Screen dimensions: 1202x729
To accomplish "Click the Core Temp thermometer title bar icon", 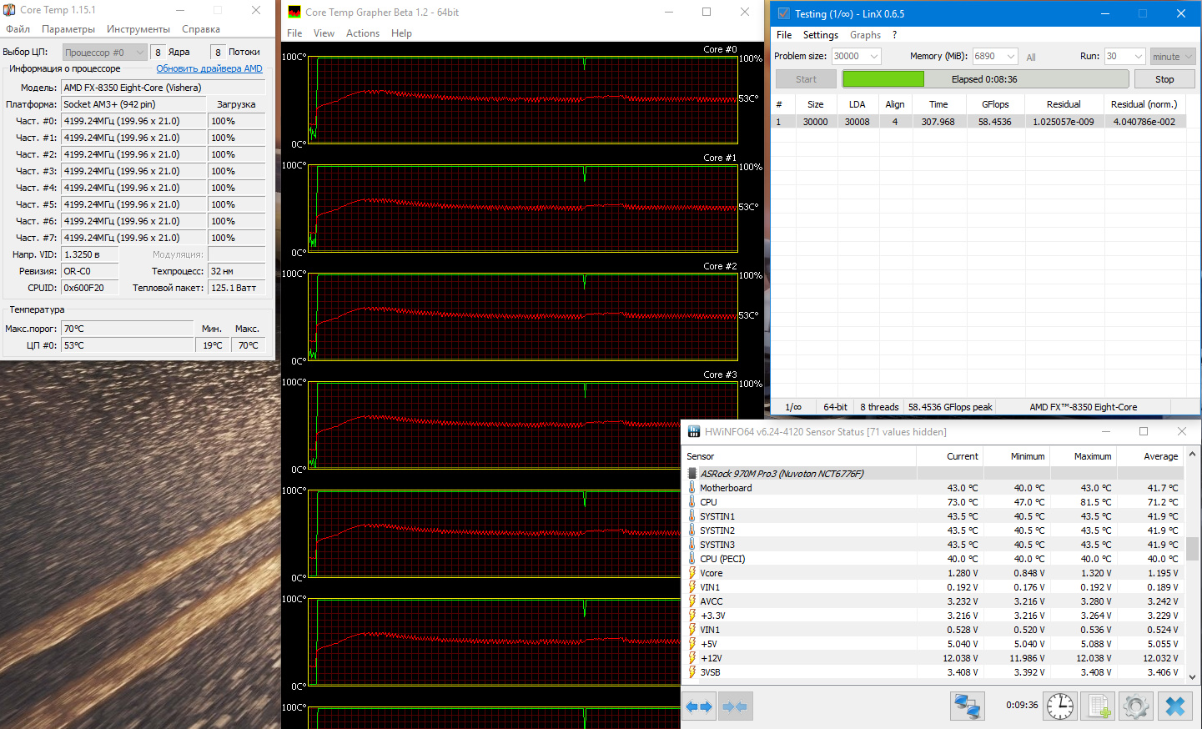I will click(9, 10).
